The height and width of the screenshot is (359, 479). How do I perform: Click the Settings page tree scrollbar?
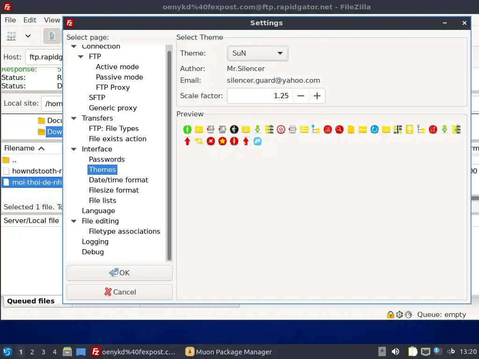point(169,155)
